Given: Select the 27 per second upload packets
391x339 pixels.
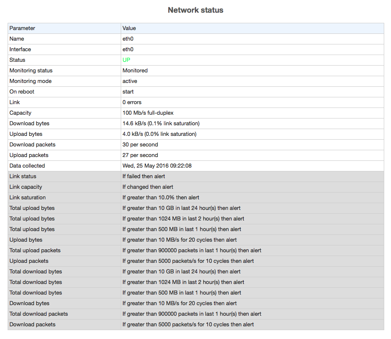Looking at the screenshot, I should pyautogui.click(x=140, y=155).
